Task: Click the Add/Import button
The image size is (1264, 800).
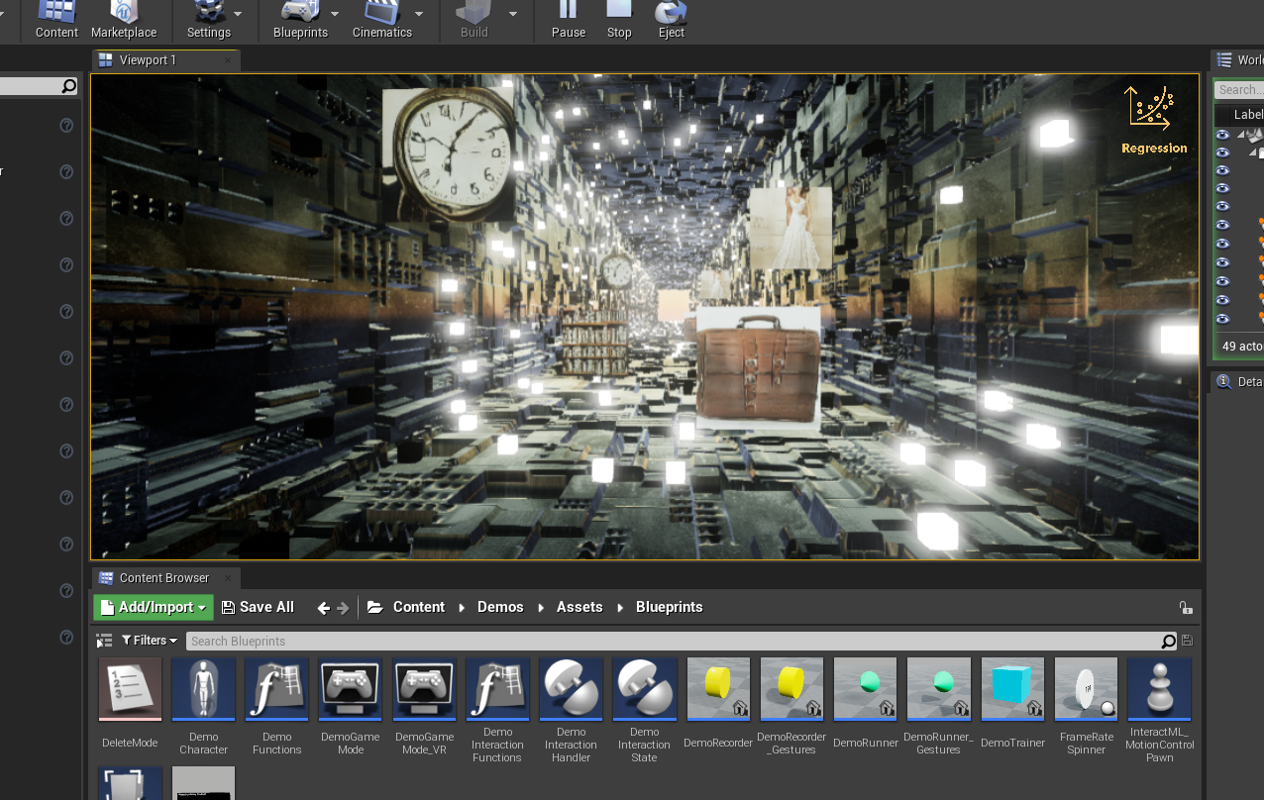Action: coord(154,607)
